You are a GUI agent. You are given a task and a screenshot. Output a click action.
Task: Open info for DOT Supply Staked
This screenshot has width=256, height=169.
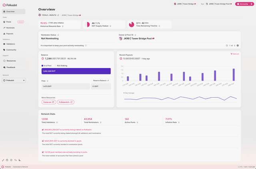[110, 26]
